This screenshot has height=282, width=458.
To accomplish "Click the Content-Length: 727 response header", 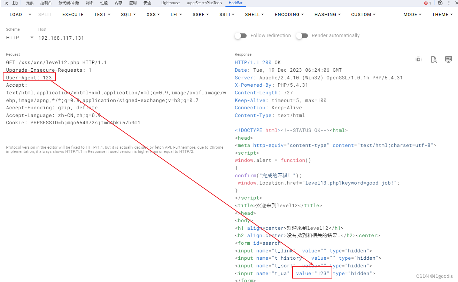I will [264, 93].
